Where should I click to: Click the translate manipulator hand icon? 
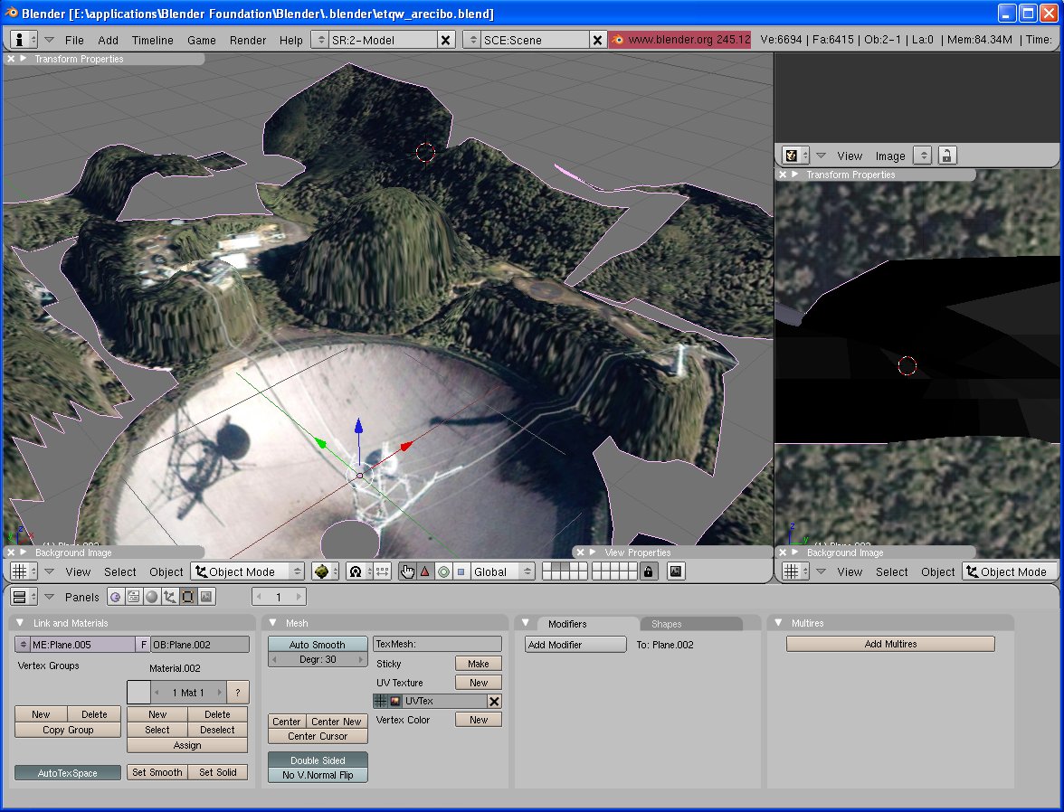click(407, 571)
